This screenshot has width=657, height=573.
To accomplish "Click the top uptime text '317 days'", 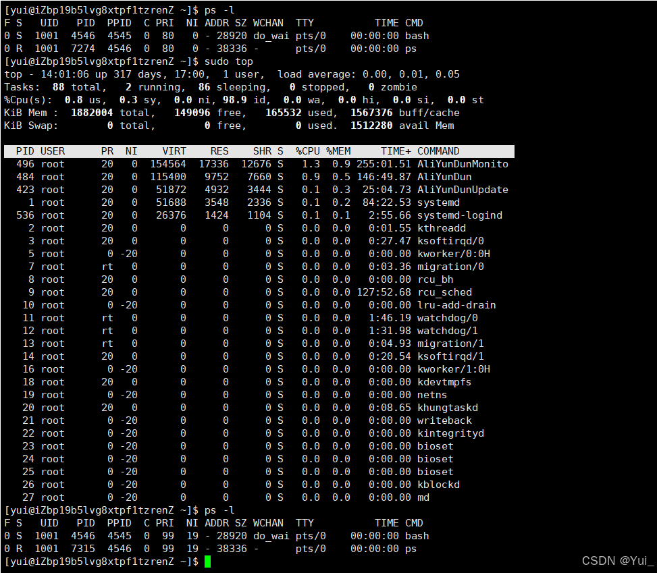I will coord(137,74).
